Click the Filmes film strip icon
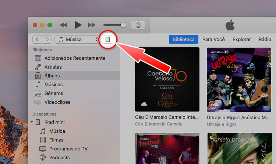Viewport: 276px width, 164px height. point(43,140)
